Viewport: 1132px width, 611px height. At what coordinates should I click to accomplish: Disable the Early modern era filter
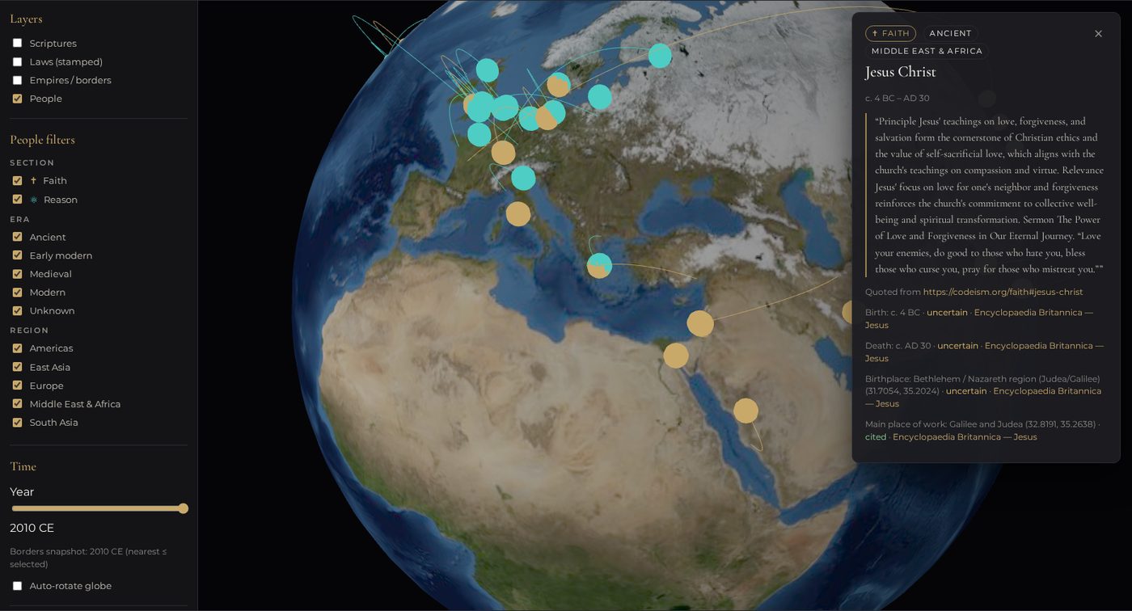[x=17, y=255]
